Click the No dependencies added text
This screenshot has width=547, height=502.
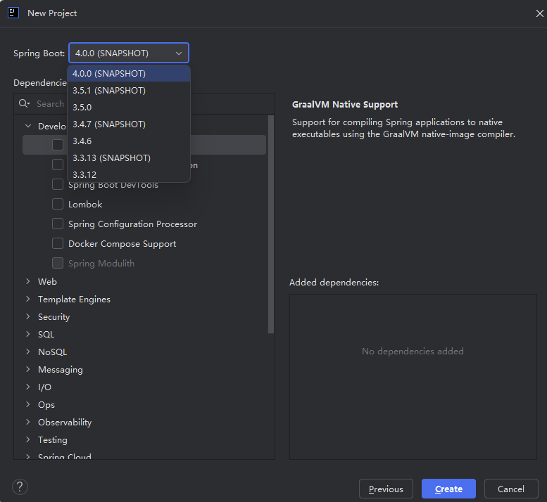[x=413, y=351]
